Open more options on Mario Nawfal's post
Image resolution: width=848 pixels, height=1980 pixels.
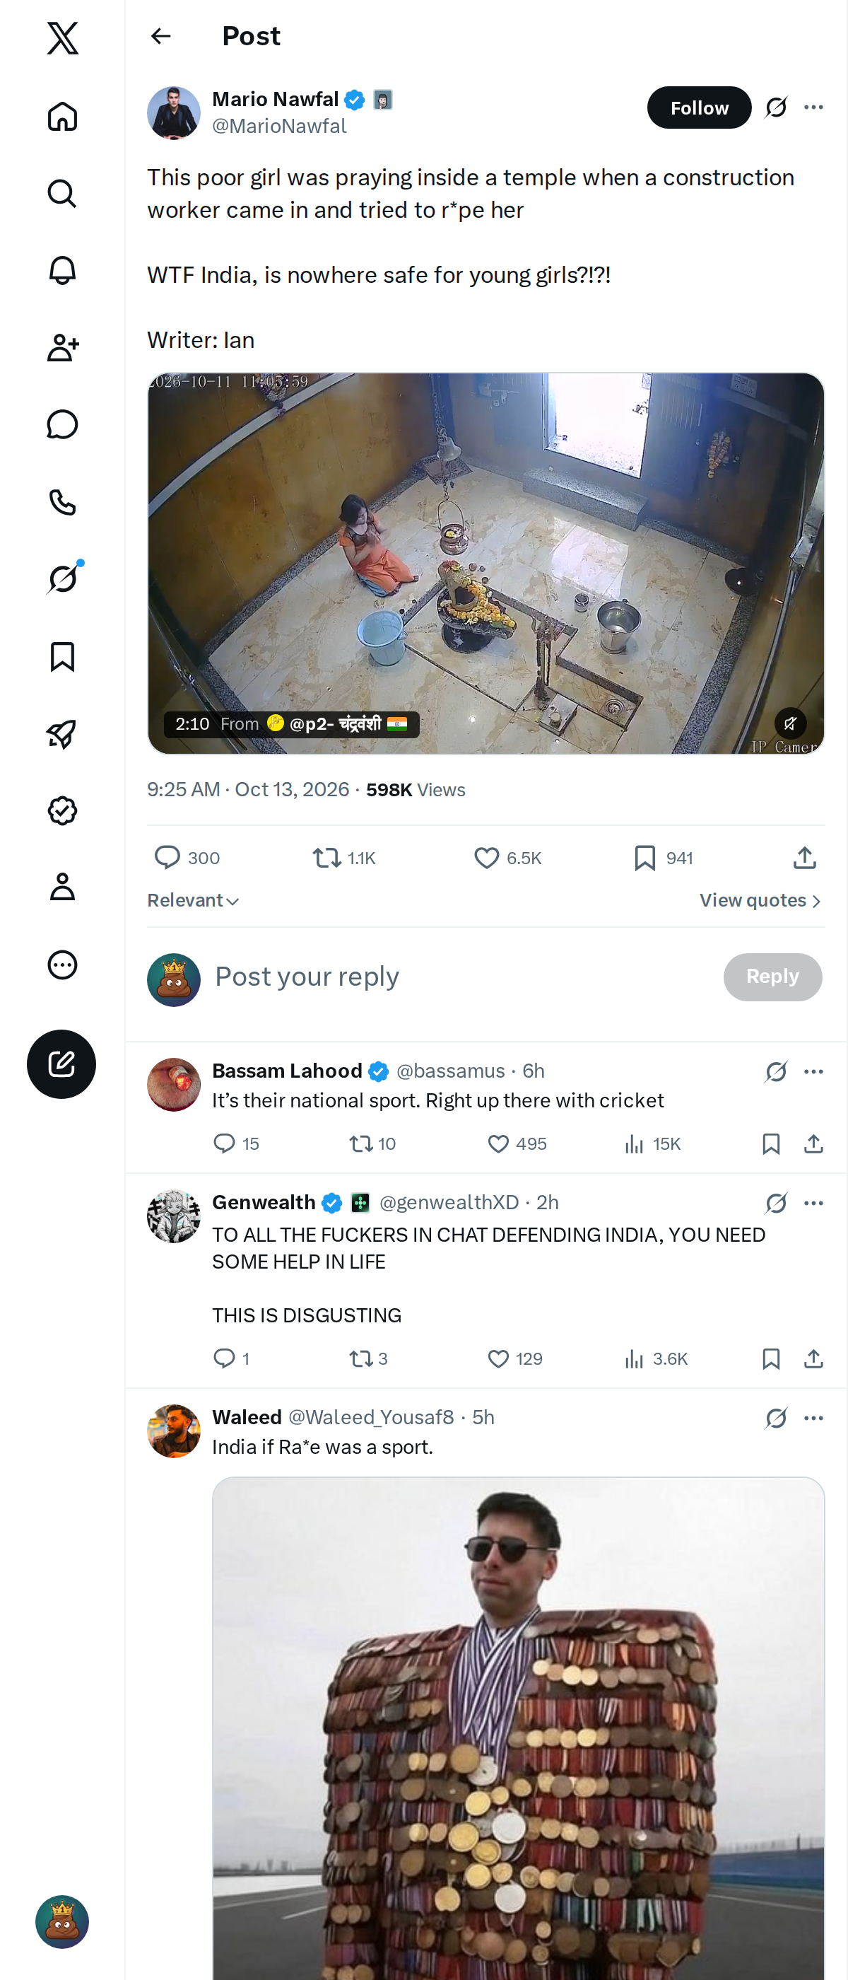point(813,107)
